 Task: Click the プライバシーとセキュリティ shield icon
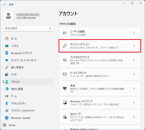click(x=7, y=111)
